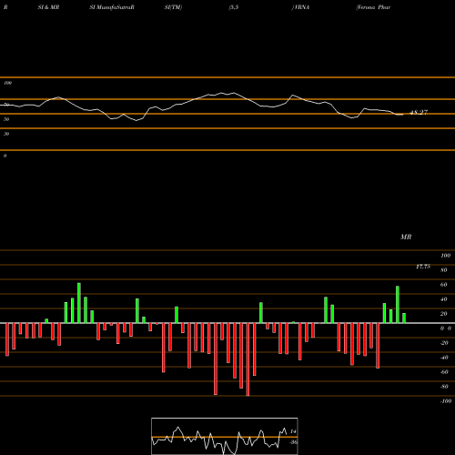Open the mini oscillator chart thumbnail
Viewport: 455px width, 455px height.
225,436
